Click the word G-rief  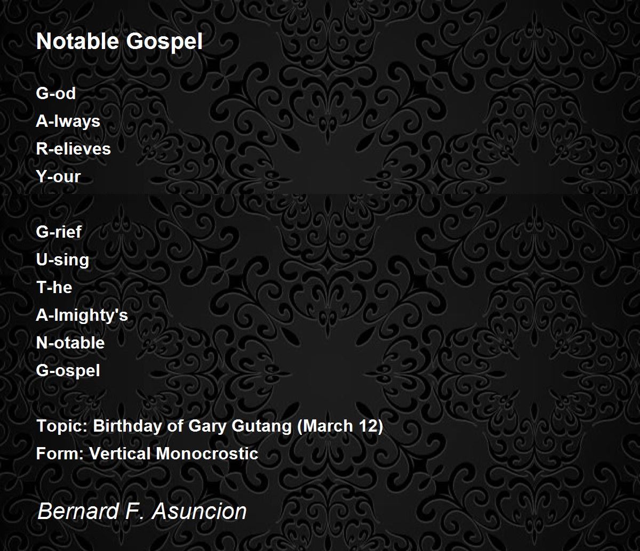tap(59, 232)
